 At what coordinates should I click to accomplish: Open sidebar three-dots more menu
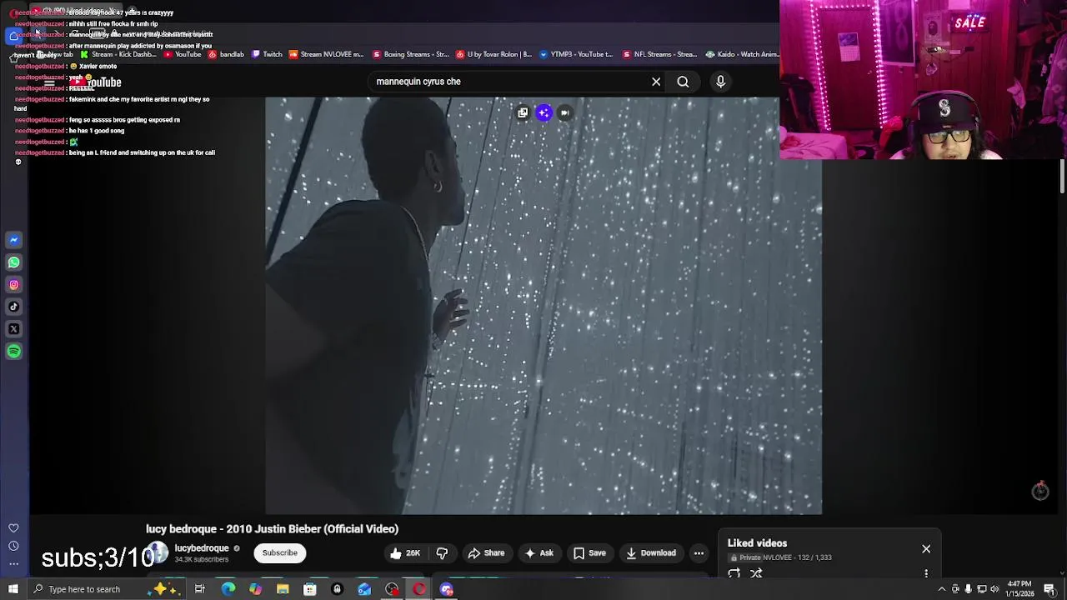point(13,564)
